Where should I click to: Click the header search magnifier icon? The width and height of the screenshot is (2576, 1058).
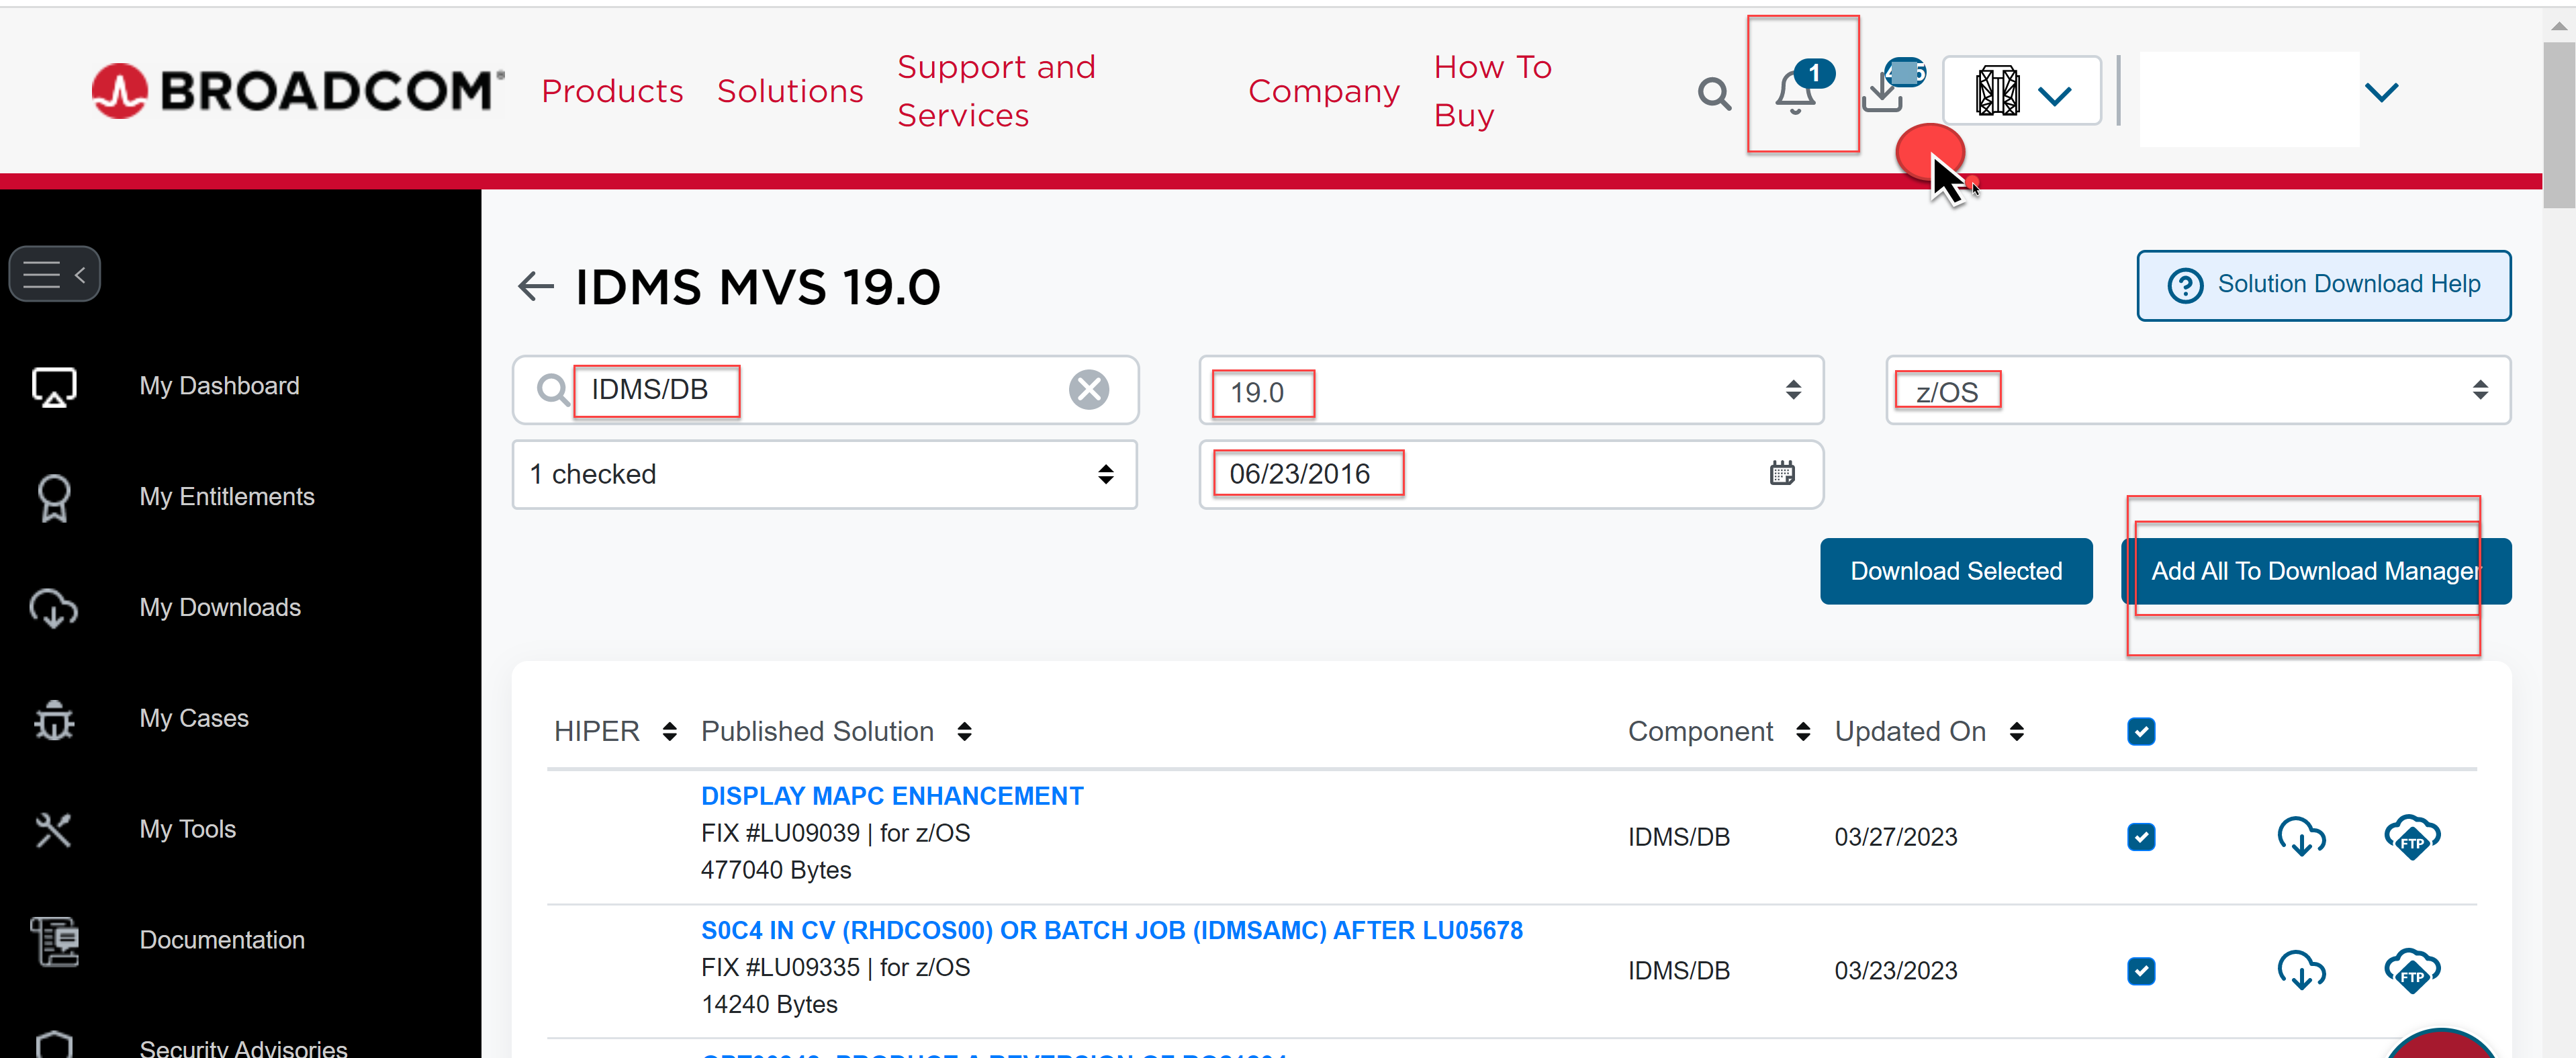1714,94
